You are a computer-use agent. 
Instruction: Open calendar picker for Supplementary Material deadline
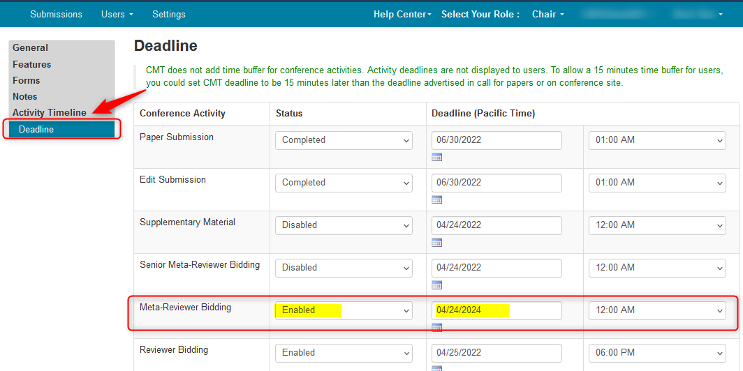[x=437, y=242]
